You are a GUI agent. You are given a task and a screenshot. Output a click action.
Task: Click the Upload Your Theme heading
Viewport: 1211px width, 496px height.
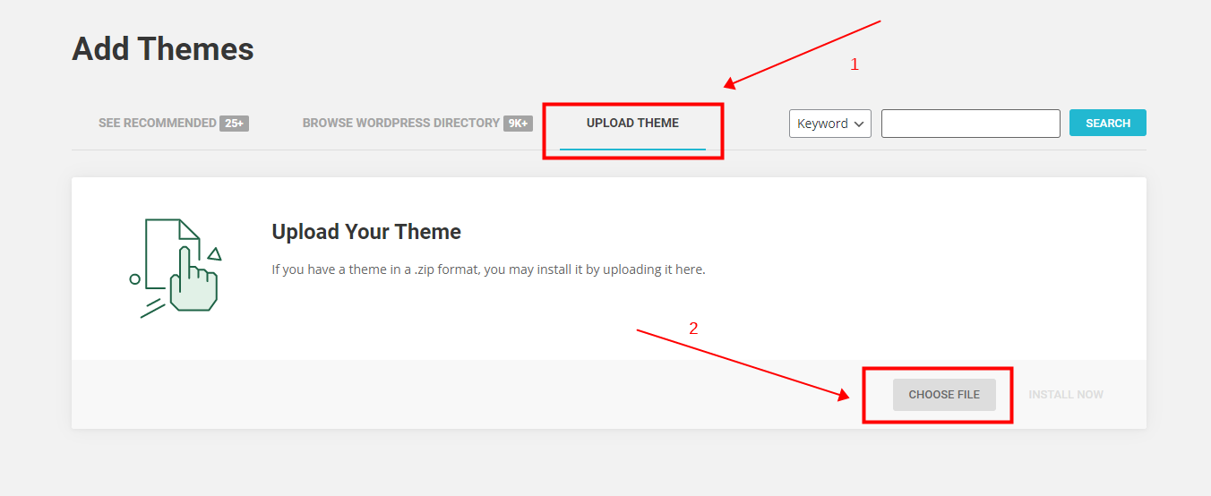pyautogui.click(x=366, y=232)
